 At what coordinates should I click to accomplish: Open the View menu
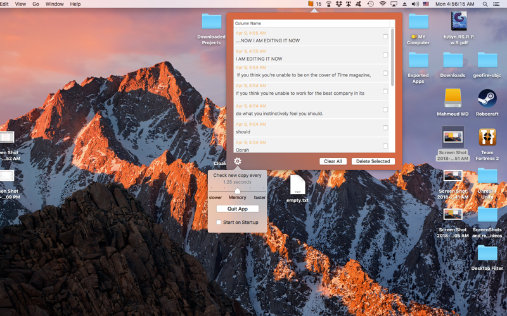20,4
